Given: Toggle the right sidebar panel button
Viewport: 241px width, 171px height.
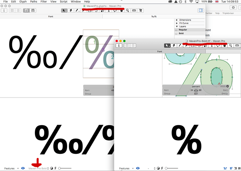Looking at the screenshot, I should (x=201, y=10).
